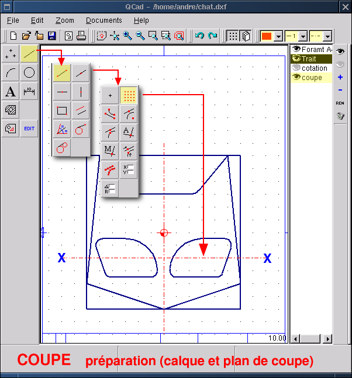Expand the line width dropdown
This screenshot has width=352, height=378.
(303, 36)
